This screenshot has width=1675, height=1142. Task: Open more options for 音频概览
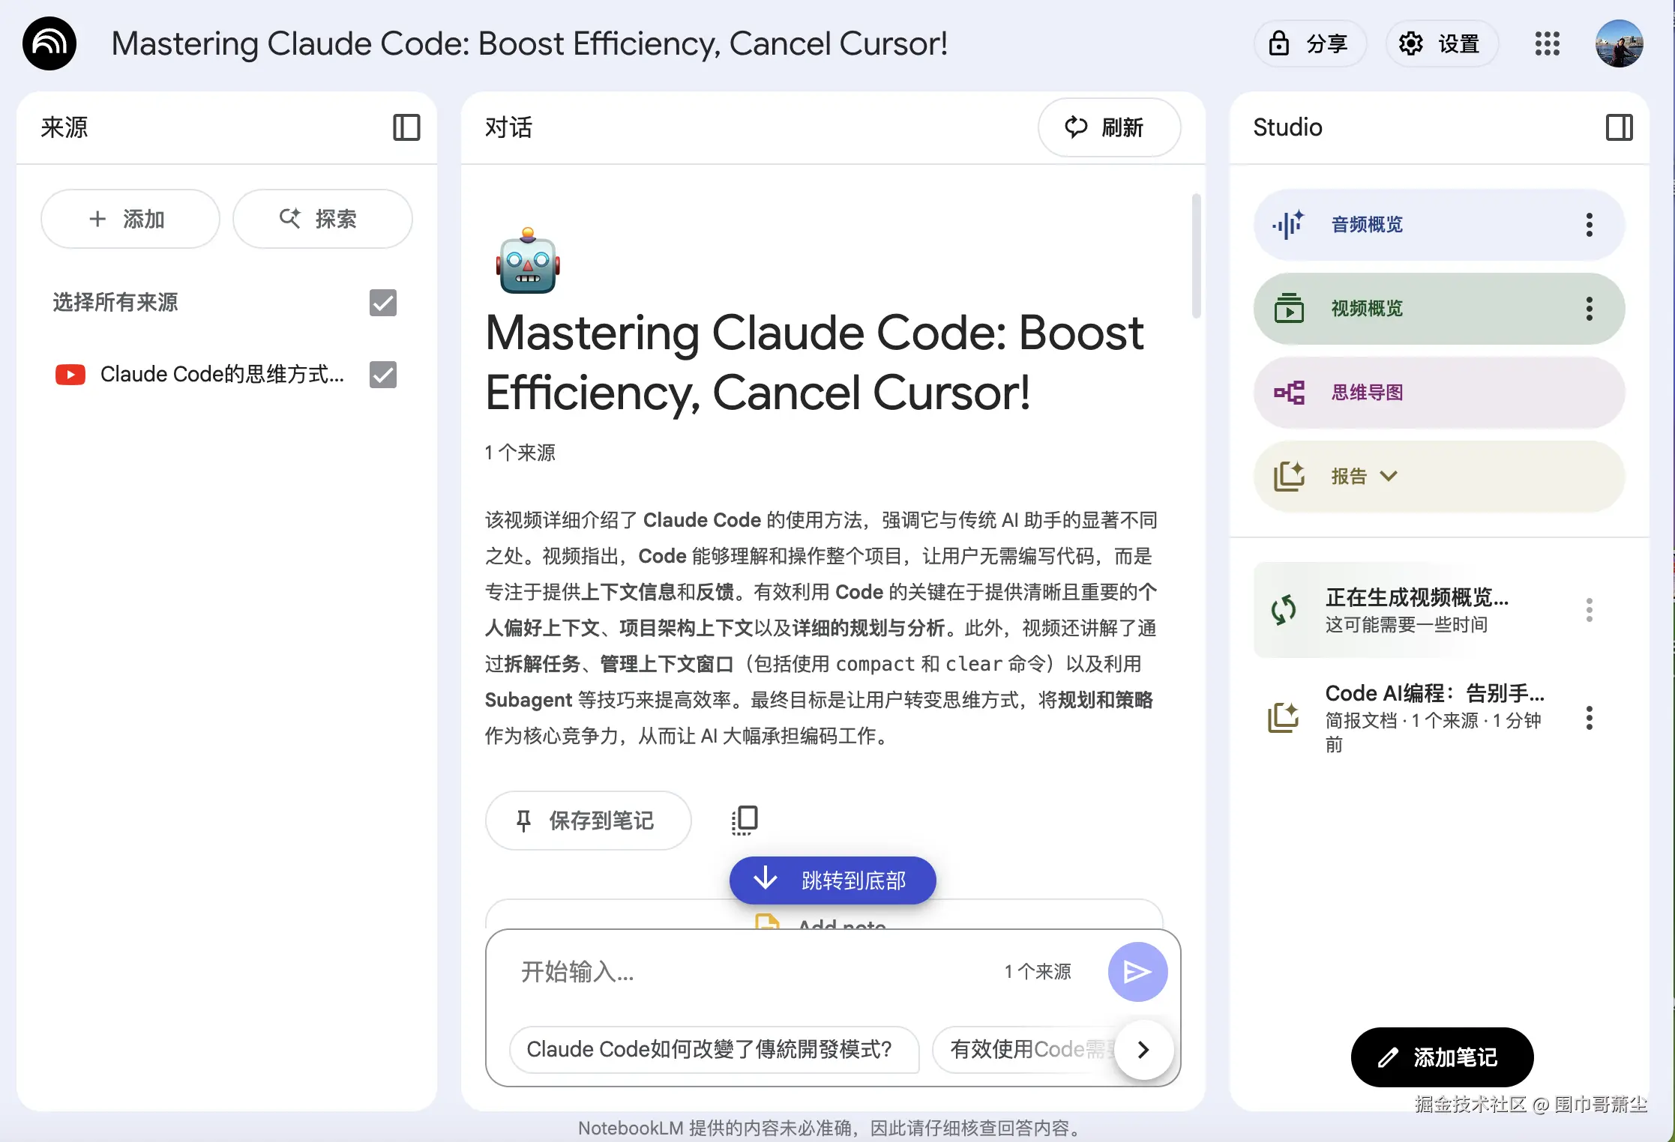click(x=1589, y=224)
